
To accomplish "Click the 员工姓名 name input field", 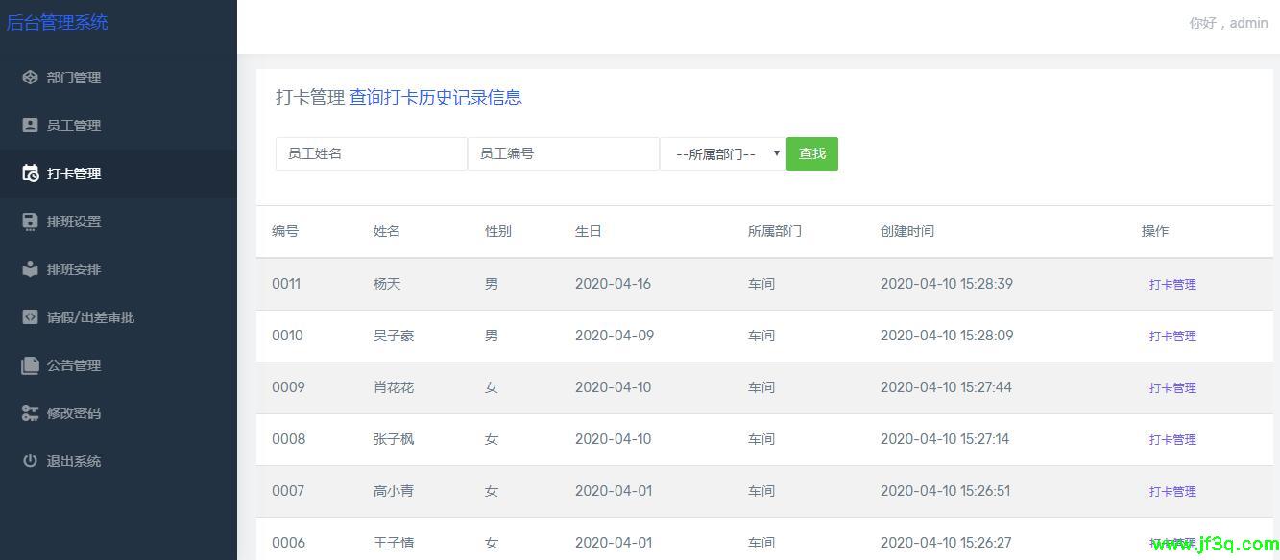I will point(372,153).
